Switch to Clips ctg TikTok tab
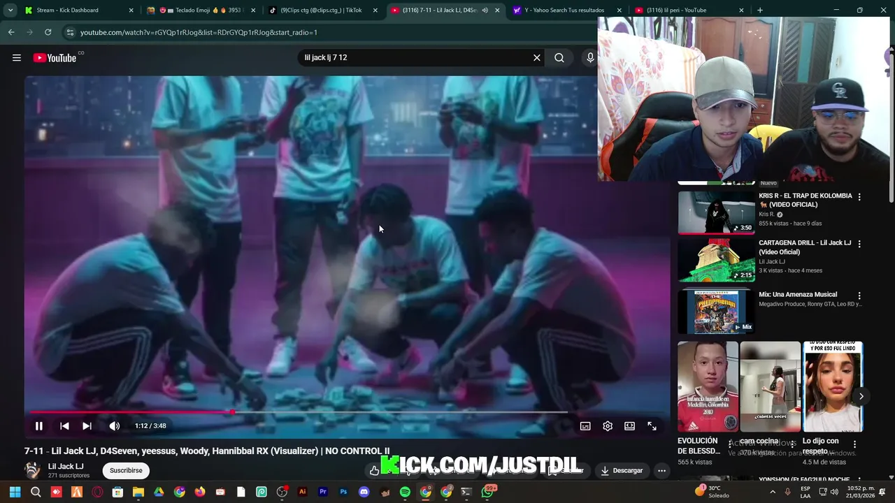The height and width of the screenshot is (503, 895). click(324, 10)
